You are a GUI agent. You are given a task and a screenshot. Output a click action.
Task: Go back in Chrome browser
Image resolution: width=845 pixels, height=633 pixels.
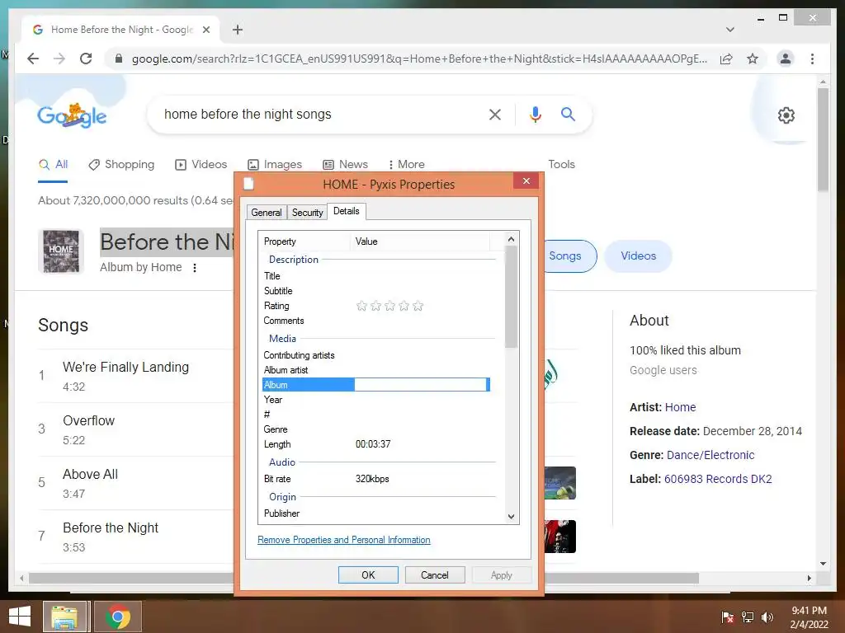pos(33,59)
